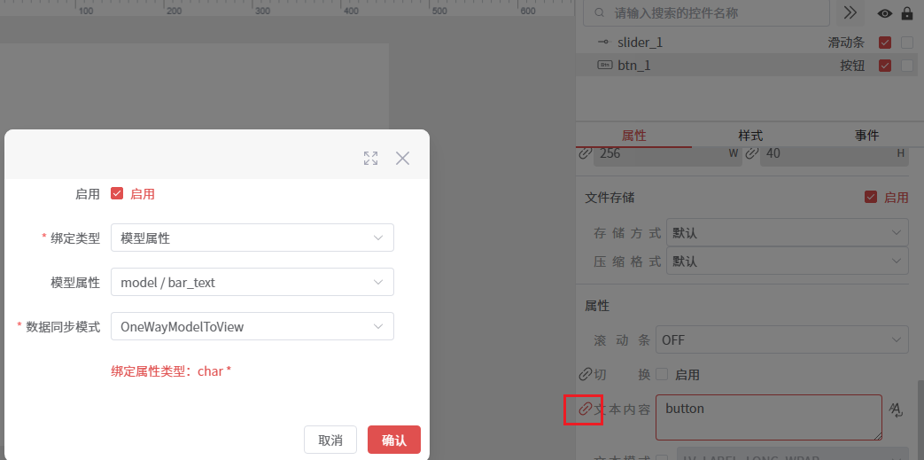This screenshot has height=460, width=924.
Task: Click the lock icon in the widget list header
Action: click(907, 13)
